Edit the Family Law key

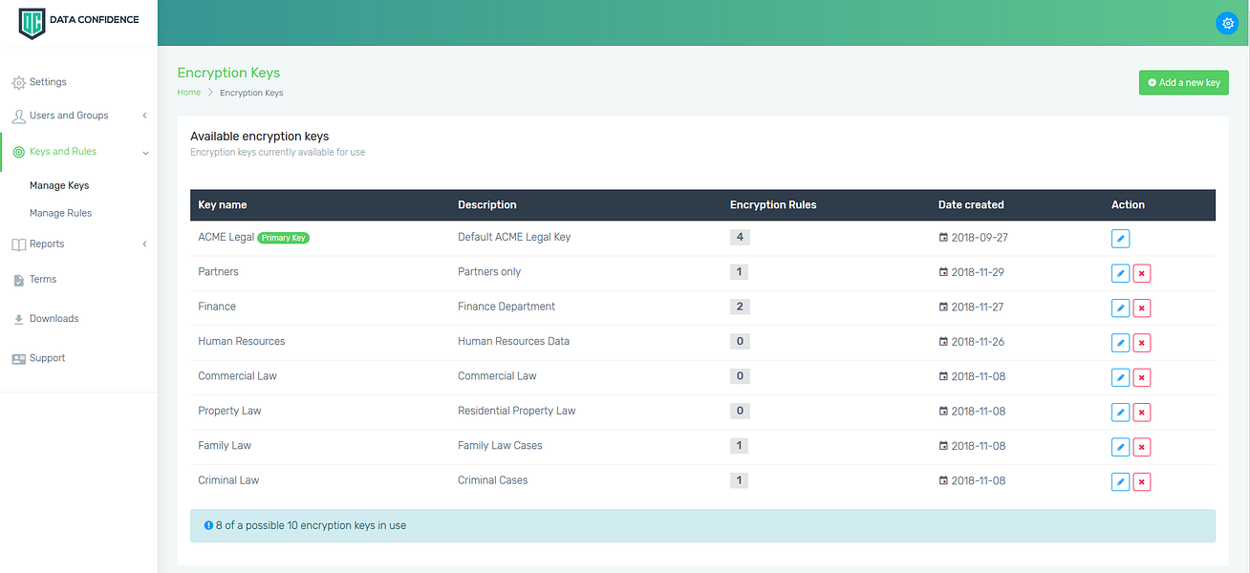pos(1120,447)
